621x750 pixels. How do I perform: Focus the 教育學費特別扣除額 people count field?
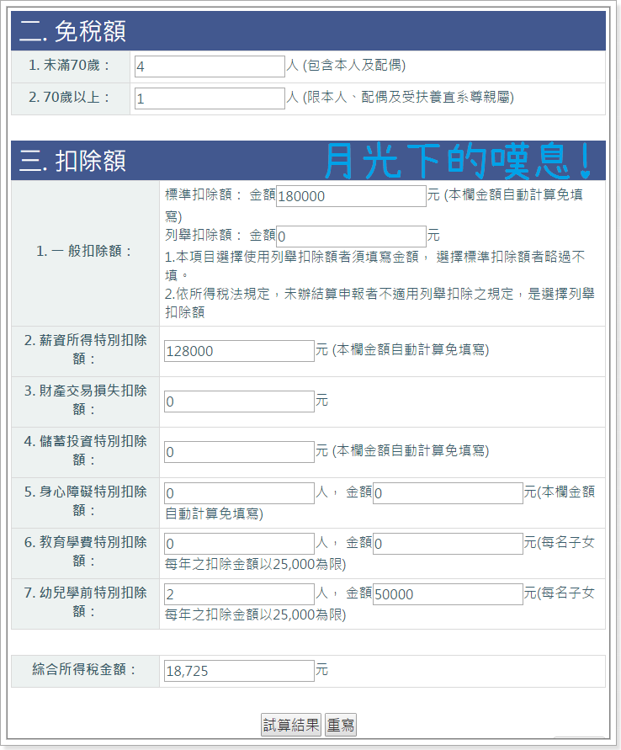click(x=239, y=544)
